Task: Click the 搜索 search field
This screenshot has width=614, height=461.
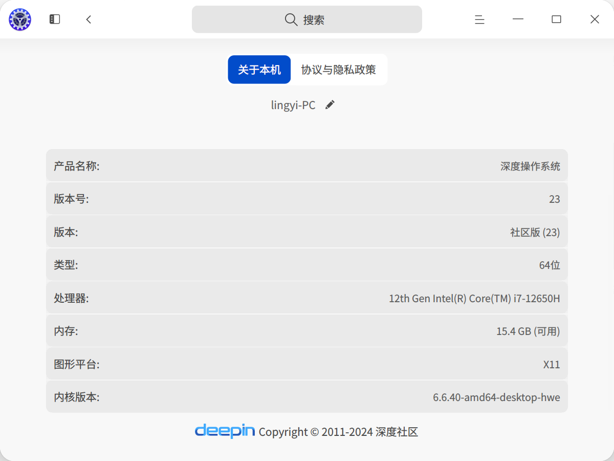Action: click(307, 19)
